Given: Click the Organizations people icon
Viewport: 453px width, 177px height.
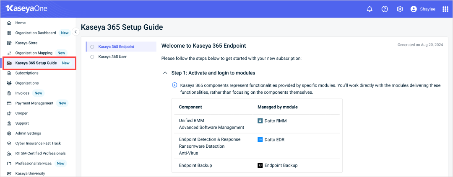Looking at the screenshot, I should tap(9, 83).
